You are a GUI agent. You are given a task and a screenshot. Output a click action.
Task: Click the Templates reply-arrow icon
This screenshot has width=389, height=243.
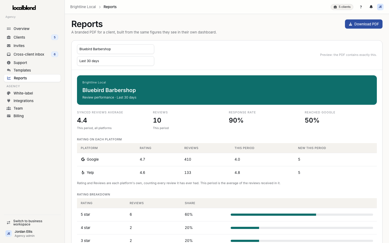[x=9, y=70]
